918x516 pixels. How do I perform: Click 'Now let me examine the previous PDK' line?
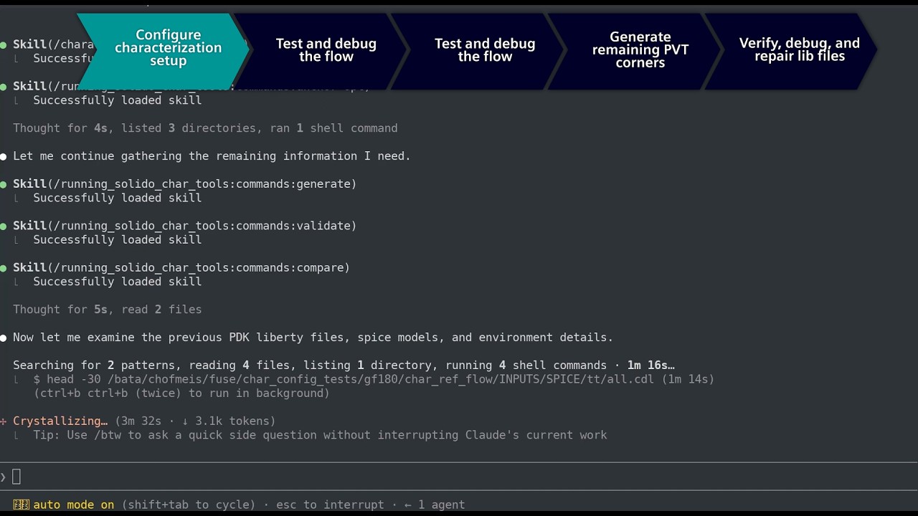[x=313, y=338]
